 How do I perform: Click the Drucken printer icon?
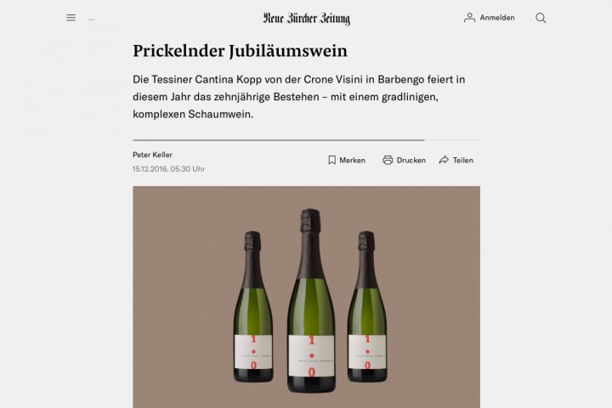388,160
